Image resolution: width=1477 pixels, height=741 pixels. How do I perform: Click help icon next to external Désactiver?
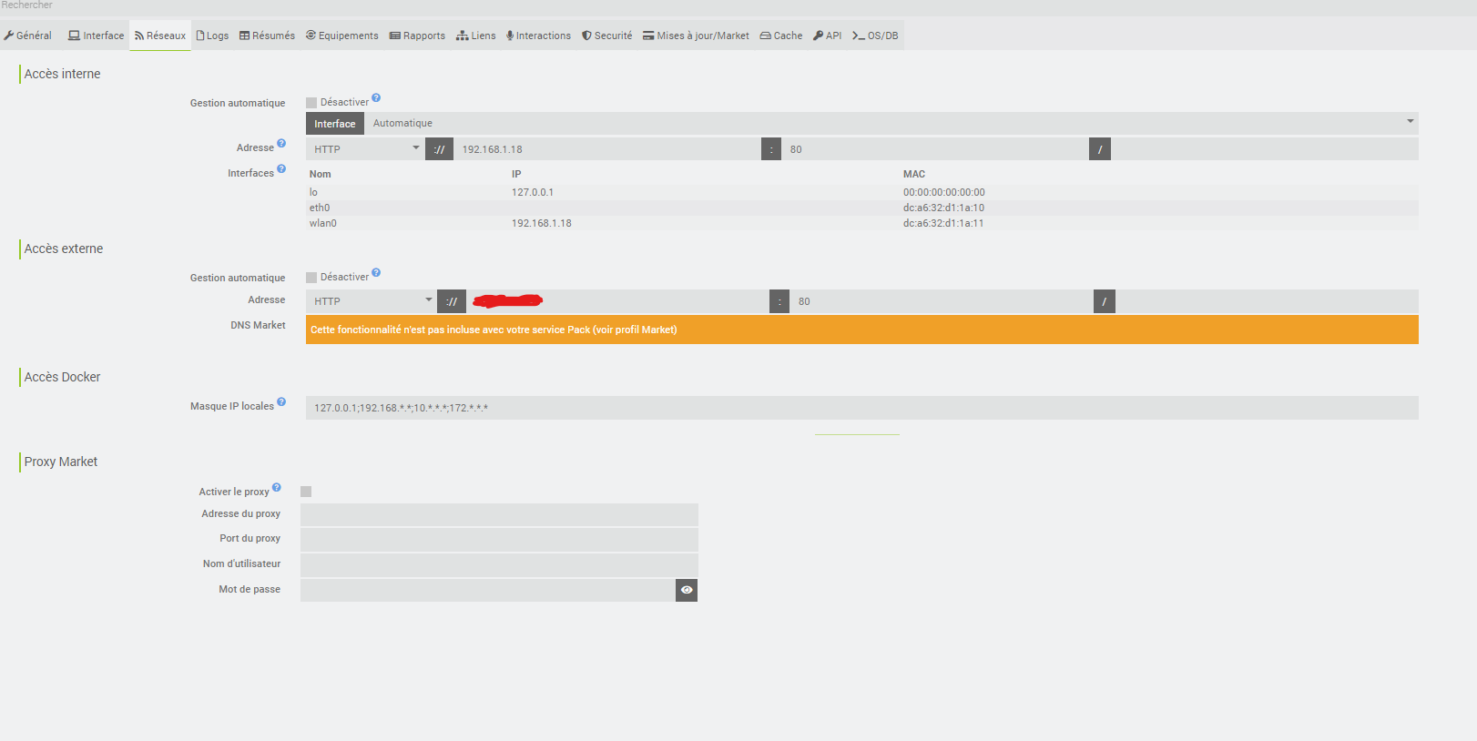[x=376, y=272]
